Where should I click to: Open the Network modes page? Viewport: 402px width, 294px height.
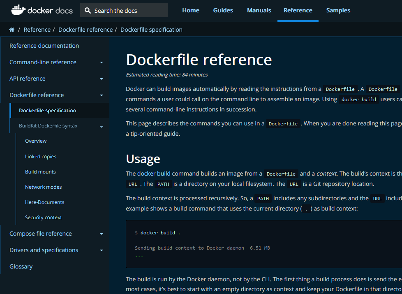[43, 187]
